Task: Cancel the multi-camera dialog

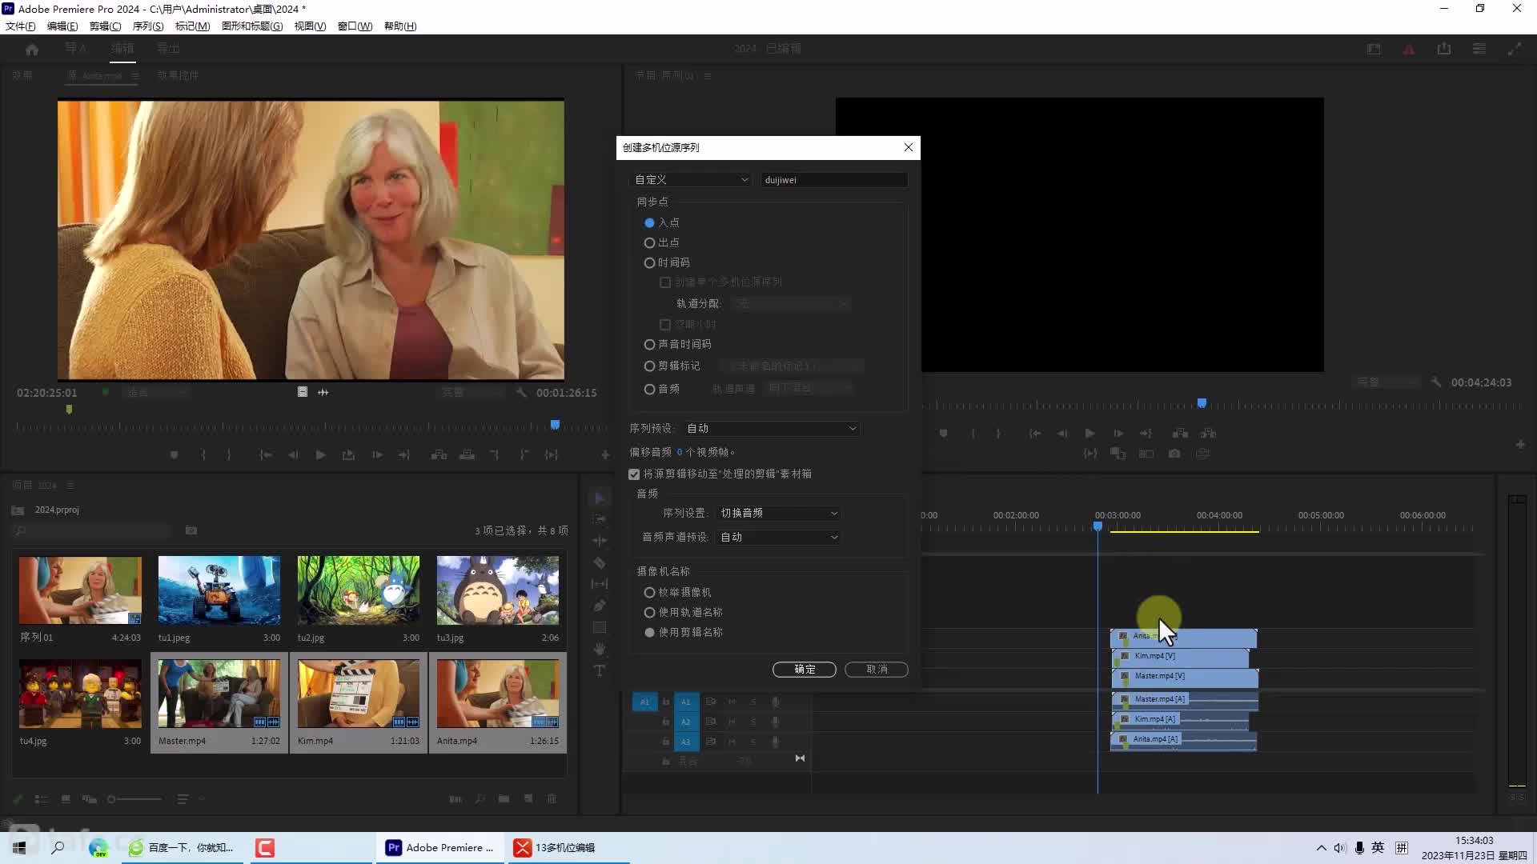Action: (x=877, y=670)
